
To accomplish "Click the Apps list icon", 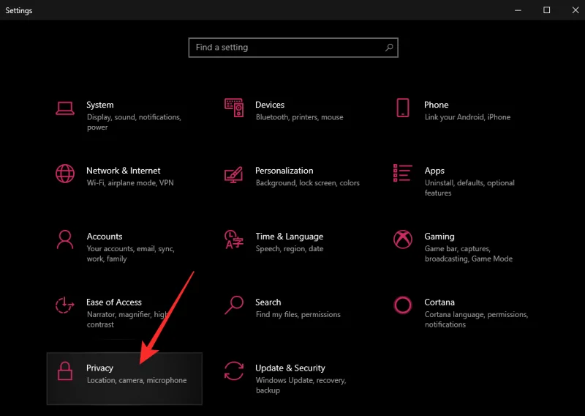I will click(403, 173).
